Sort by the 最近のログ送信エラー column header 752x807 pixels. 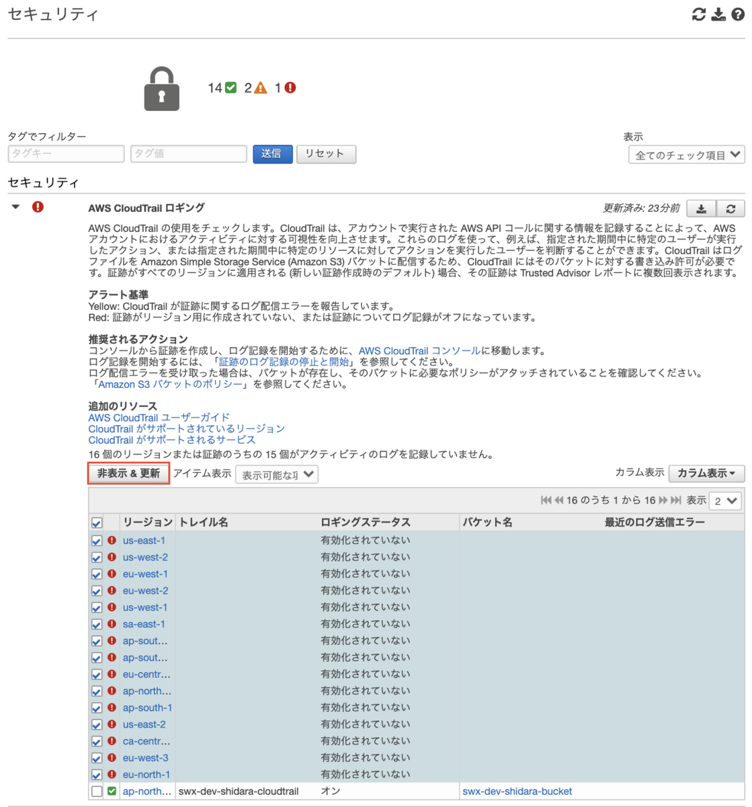pos(655,522)
